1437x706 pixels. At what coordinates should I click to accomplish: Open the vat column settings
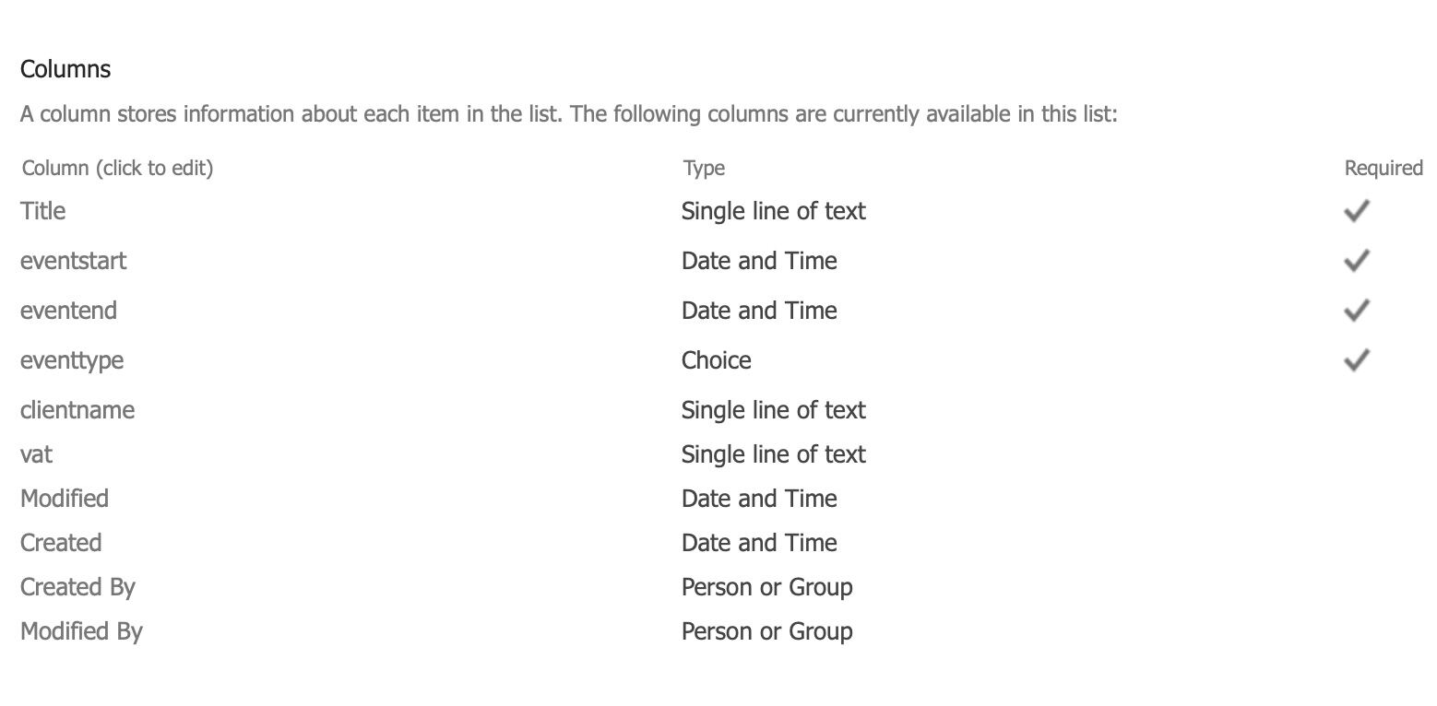tap(36, 454)
